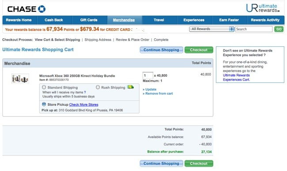Open Rewards Home tab
The width and height of the screenshot is (287, 171).
click(19, 20)
